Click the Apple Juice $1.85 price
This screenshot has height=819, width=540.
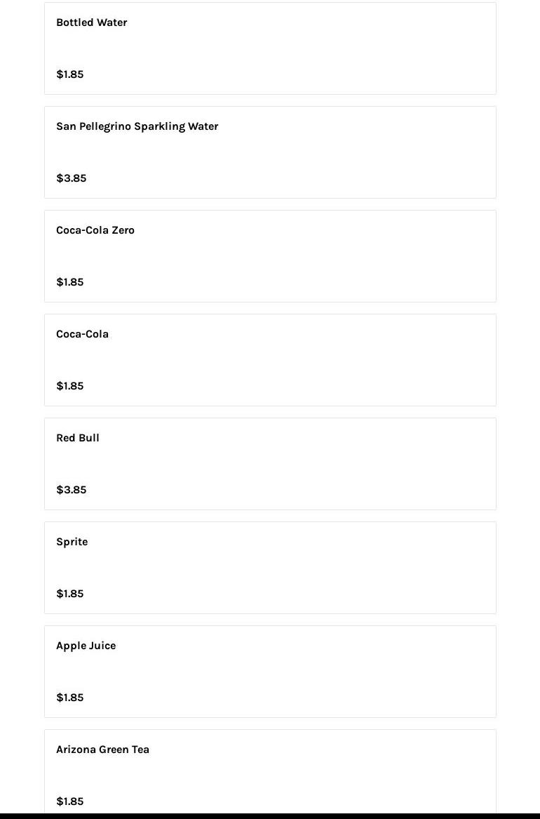[x=69, y=698]
